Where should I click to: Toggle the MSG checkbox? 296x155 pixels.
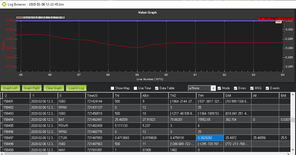pyautogui.click(x=252, y=88)
